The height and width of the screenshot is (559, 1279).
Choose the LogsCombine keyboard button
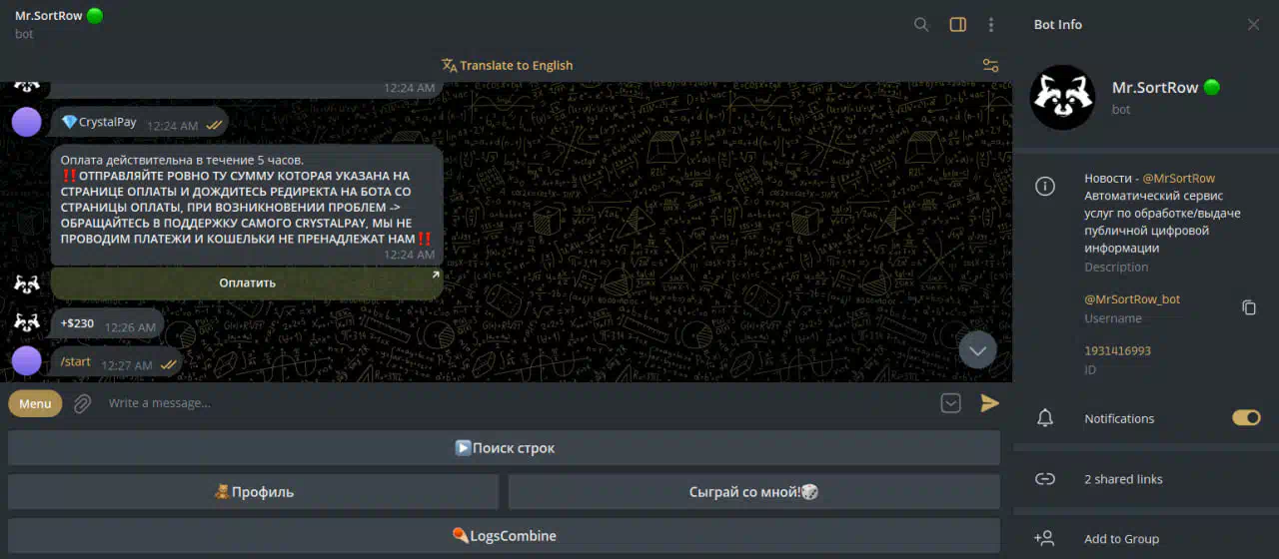(x=504, y=536)
